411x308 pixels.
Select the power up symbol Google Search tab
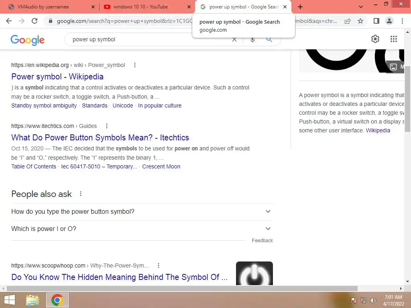[x=244, y=7]
